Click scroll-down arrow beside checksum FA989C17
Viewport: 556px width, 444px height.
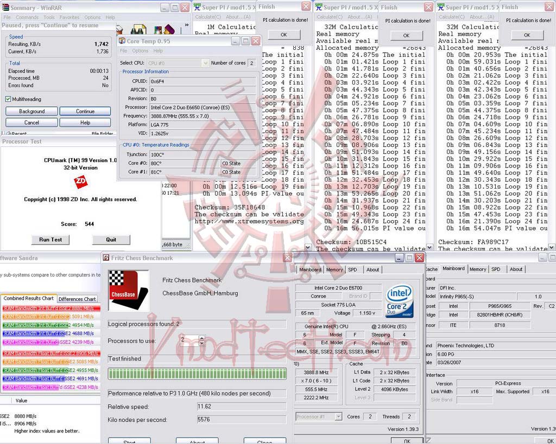pos(552,247)
